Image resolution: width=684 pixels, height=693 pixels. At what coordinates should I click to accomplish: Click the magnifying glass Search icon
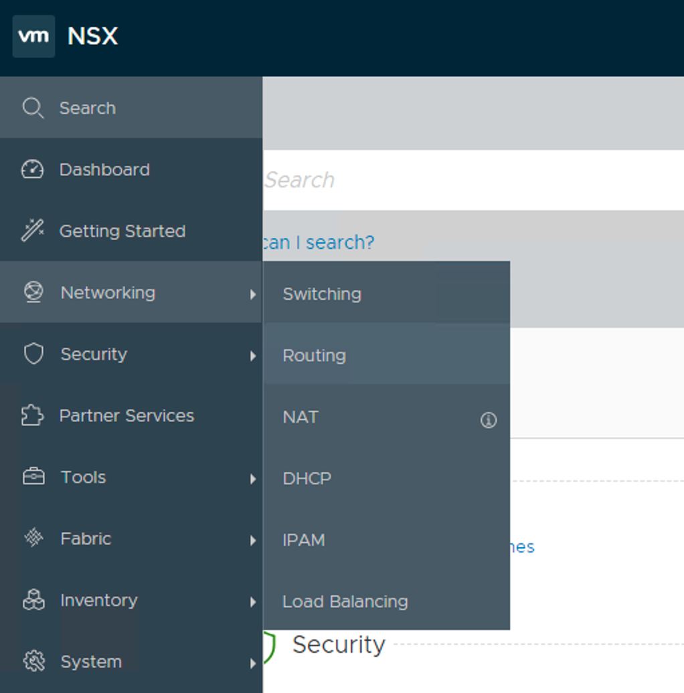[33, 108]
